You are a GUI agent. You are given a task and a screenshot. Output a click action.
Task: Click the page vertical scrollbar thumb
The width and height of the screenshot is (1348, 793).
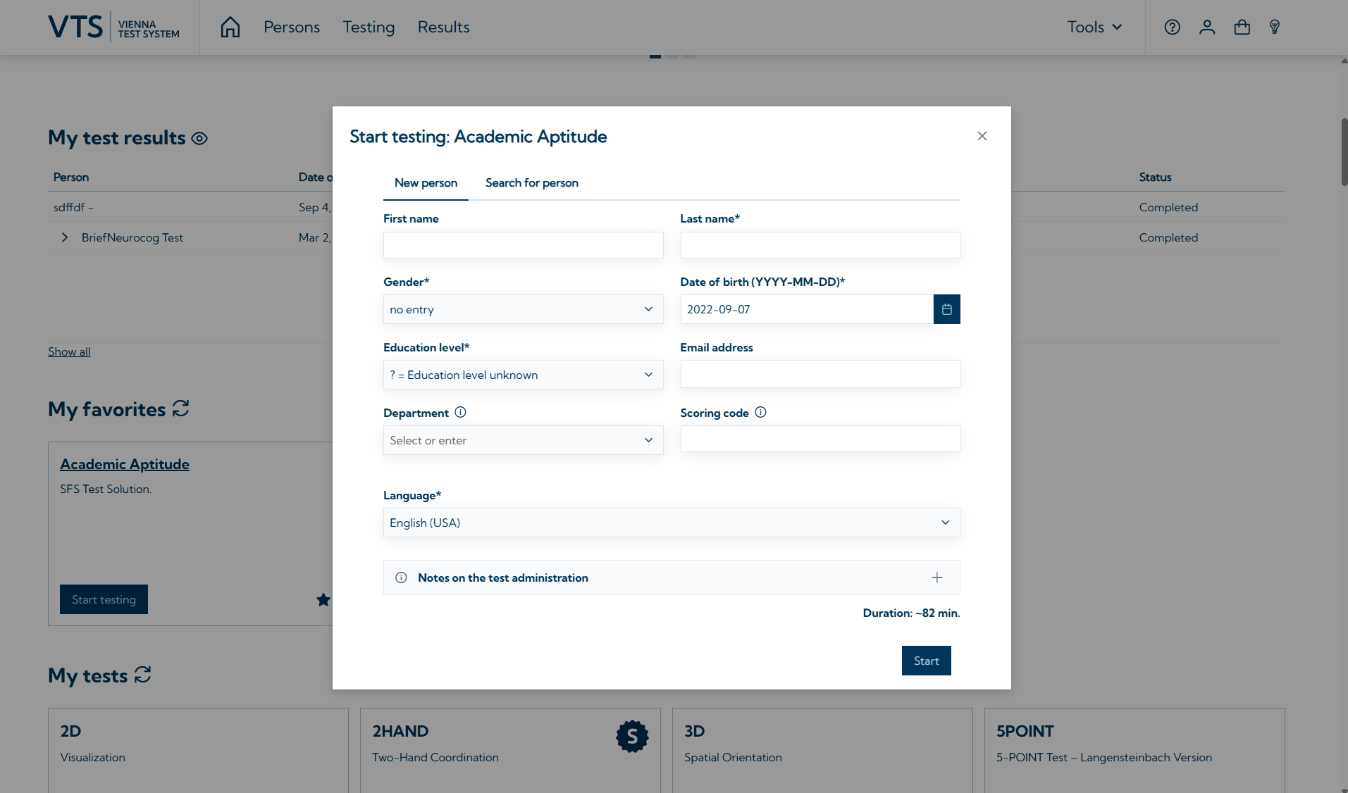(x=1344, y=151)
